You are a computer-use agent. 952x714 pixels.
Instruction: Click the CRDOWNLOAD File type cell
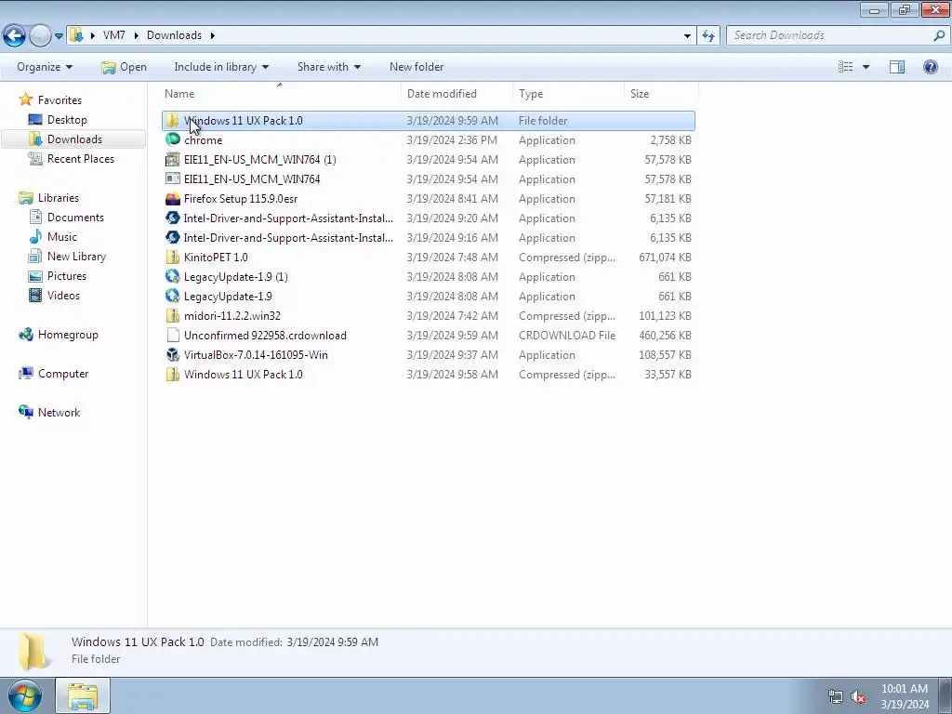[x=567, y=335]
